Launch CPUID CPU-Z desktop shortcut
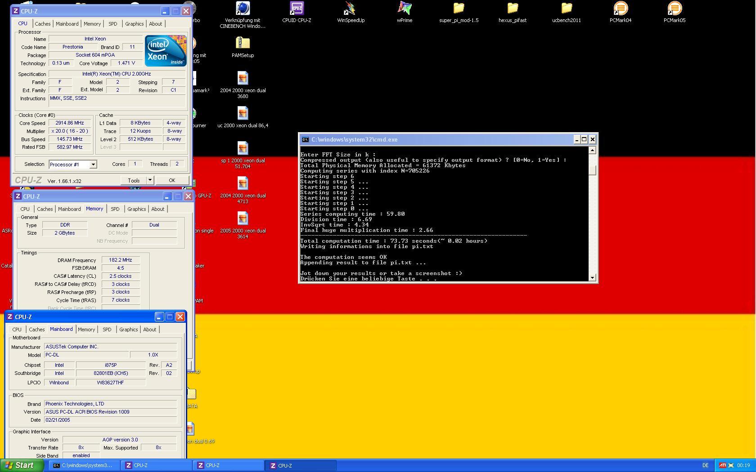The image size is (756, 472). coord(297,9)
